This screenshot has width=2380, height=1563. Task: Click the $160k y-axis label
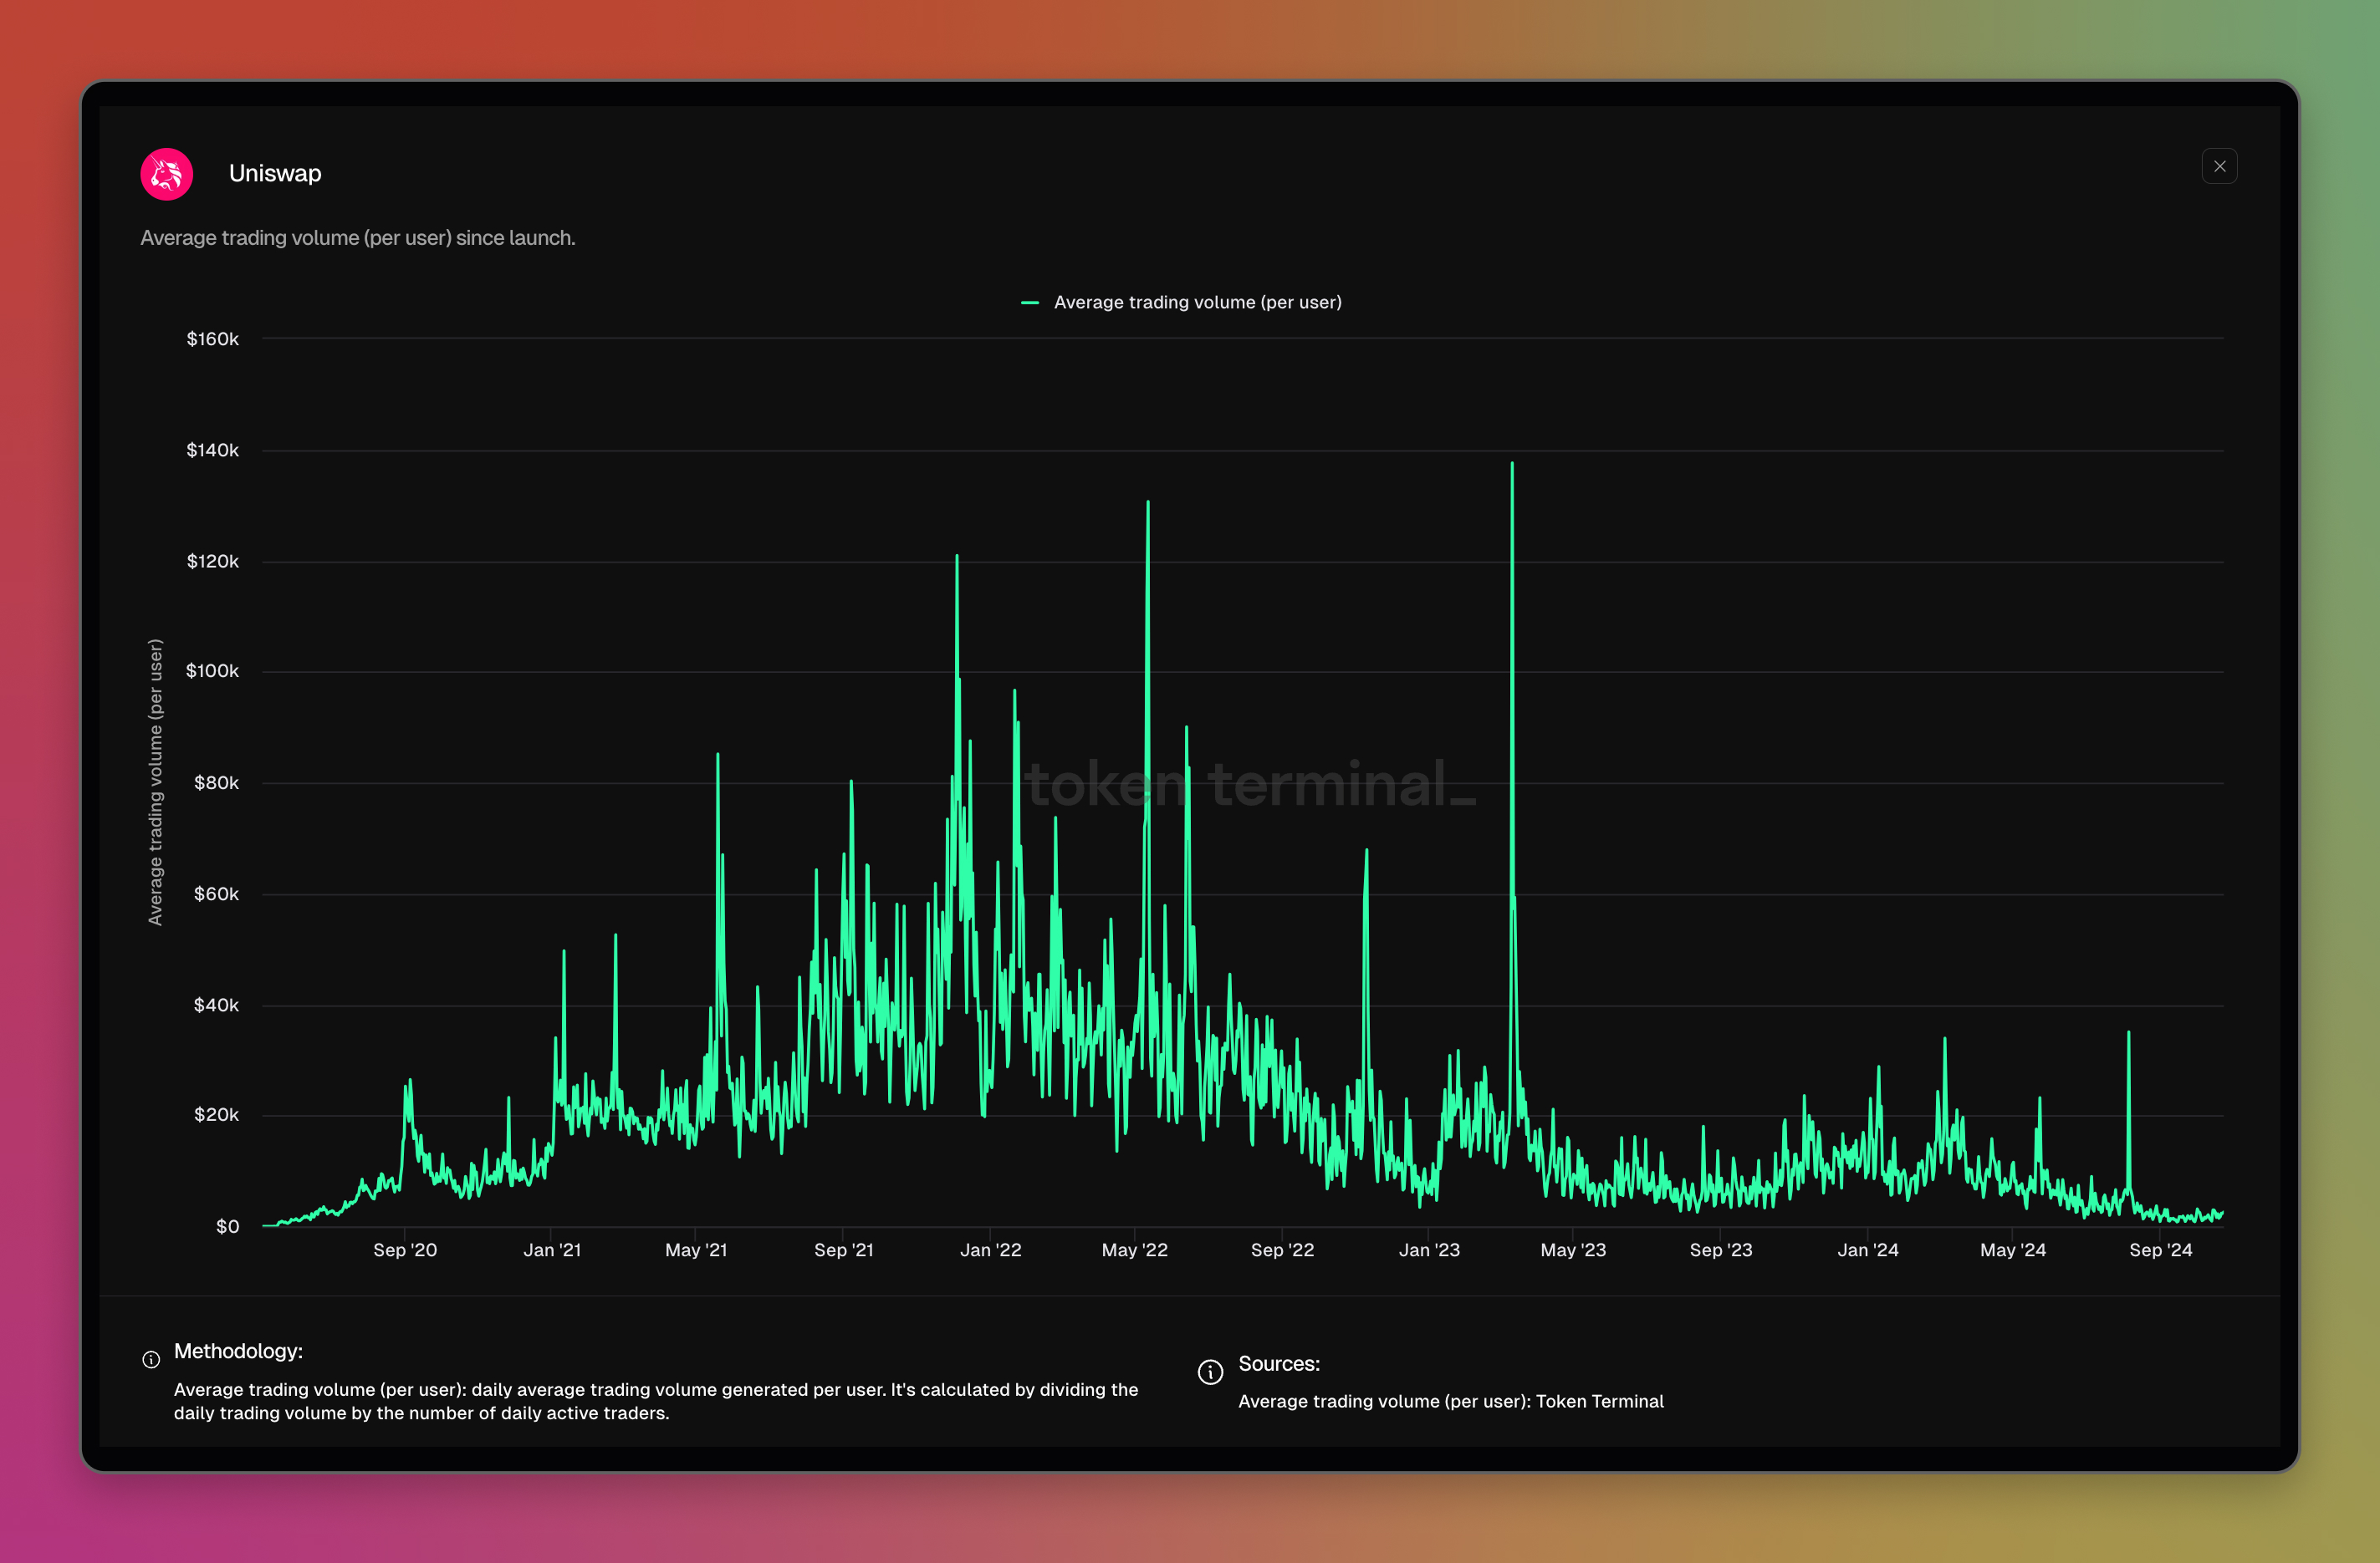(212, 339)
